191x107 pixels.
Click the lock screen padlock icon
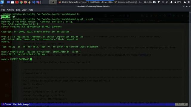tap(185, 2)
